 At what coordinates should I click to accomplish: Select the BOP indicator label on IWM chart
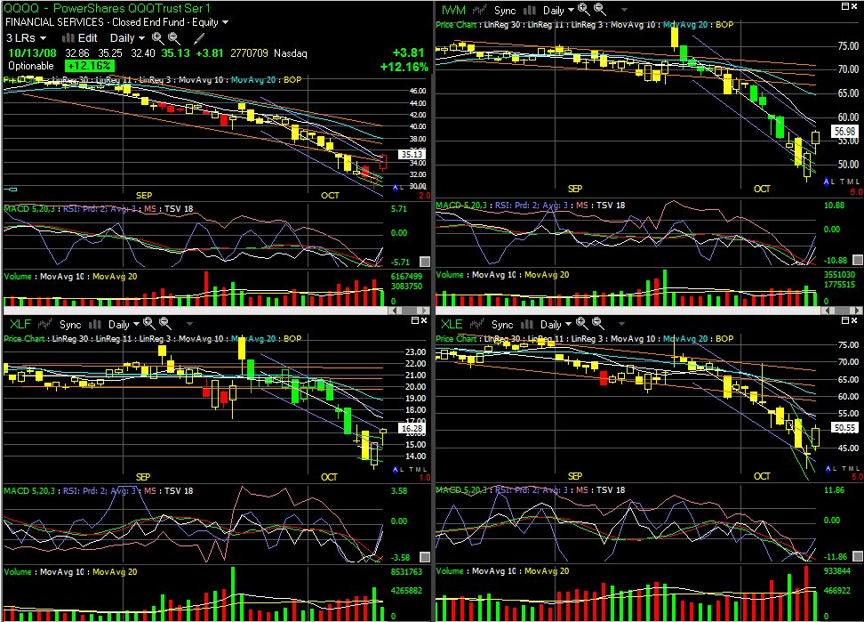point(724,25)
